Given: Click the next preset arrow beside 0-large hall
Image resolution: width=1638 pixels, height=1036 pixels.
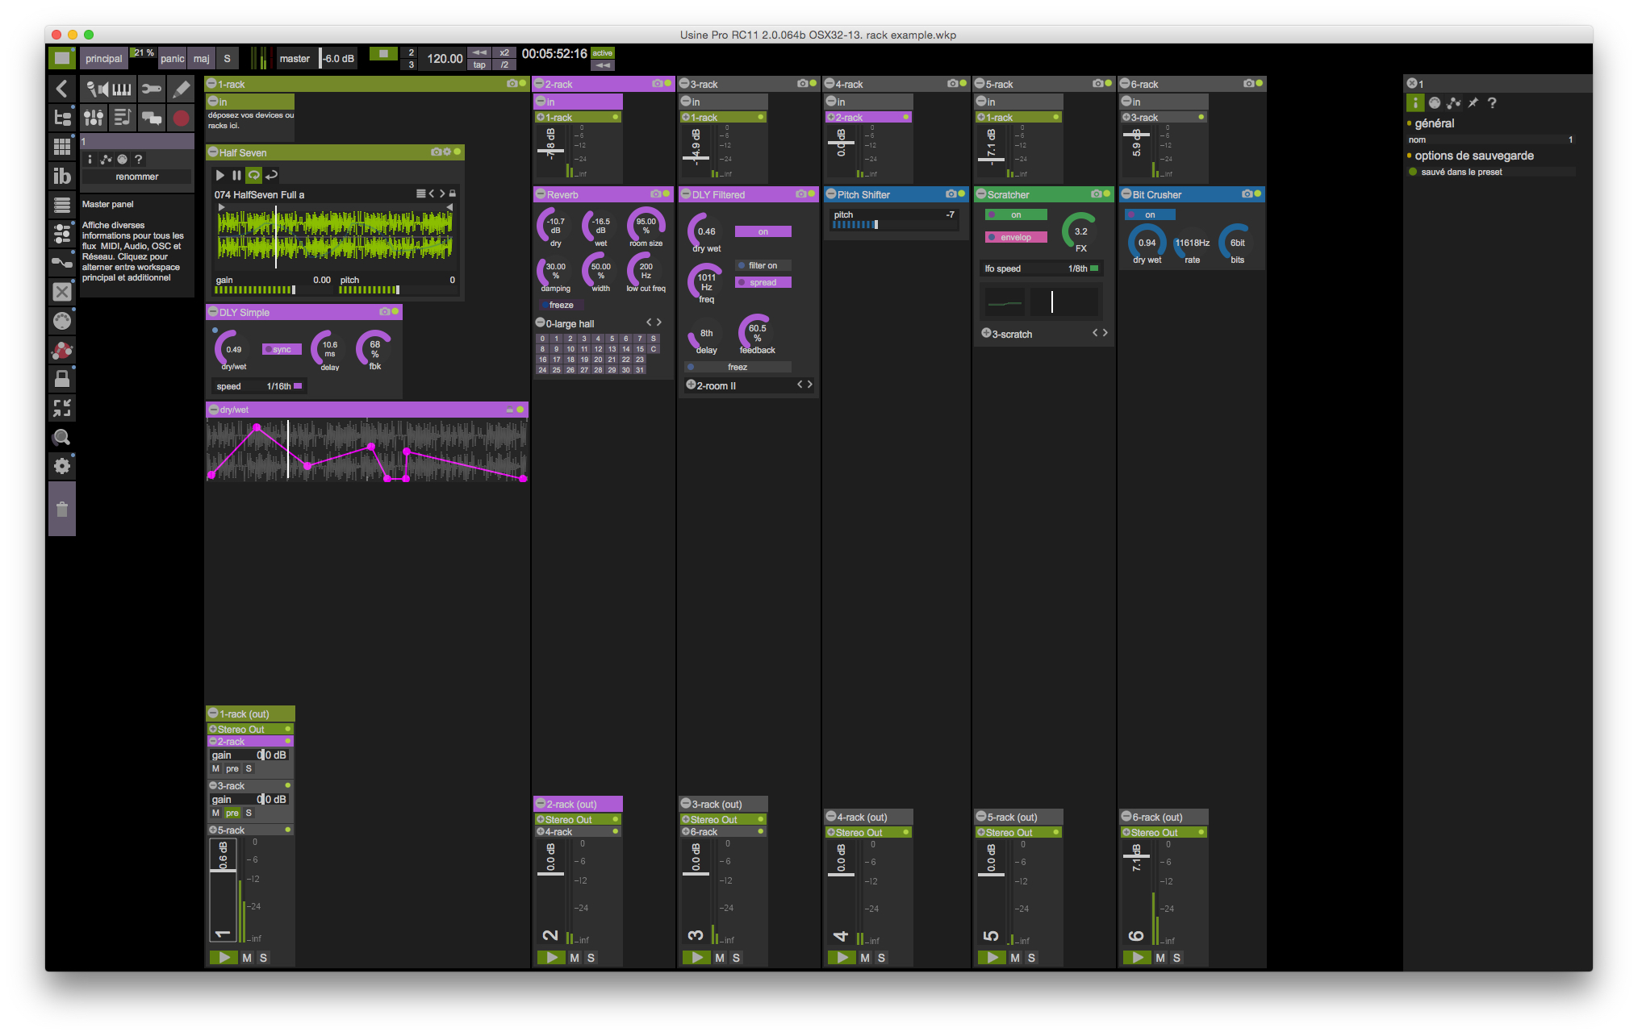Looking at the screenshot, I should click(x=658, y=322).
